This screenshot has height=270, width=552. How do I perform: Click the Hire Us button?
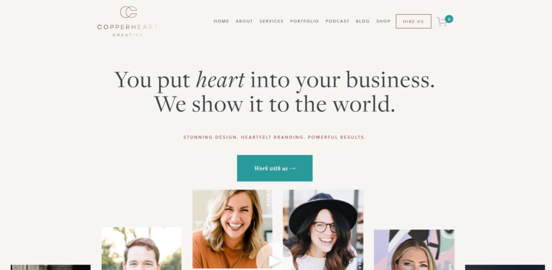413,21
